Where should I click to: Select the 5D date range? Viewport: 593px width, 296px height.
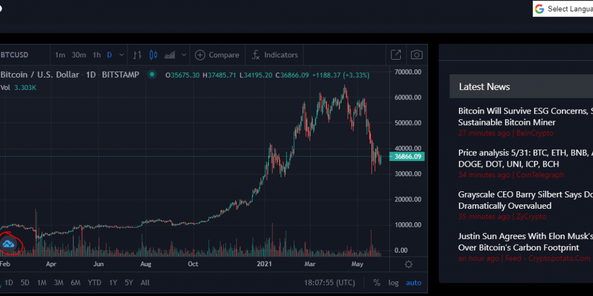[x=25, y=283]
